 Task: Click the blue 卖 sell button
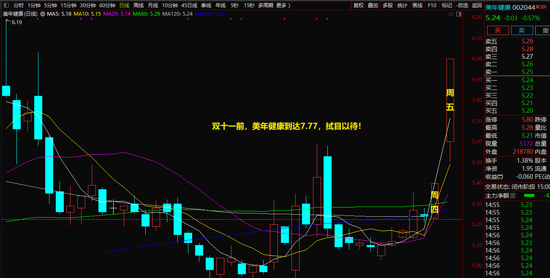tap(522, 30)
